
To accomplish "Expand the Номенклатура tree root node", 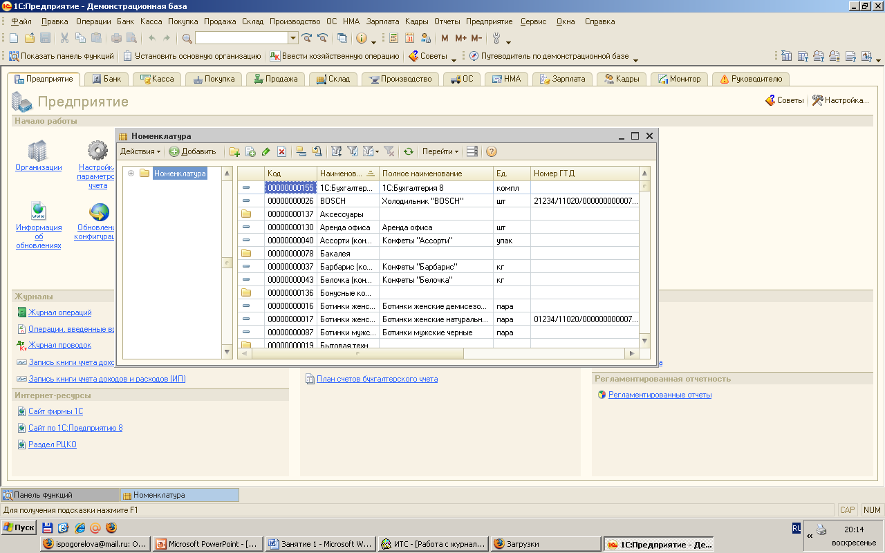I will [131, 173].
